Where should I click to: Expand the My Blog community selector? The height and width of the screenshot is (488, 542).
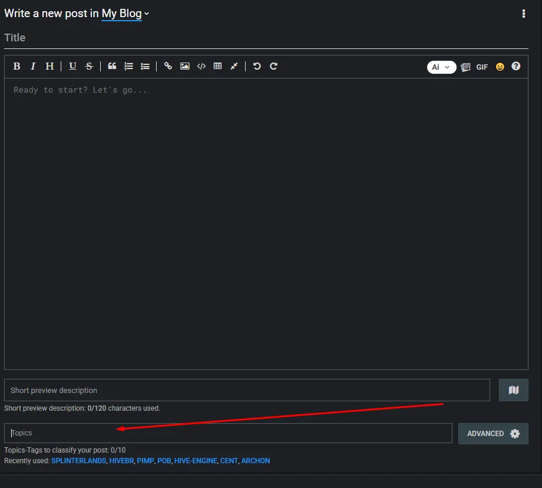click(125, 14)
